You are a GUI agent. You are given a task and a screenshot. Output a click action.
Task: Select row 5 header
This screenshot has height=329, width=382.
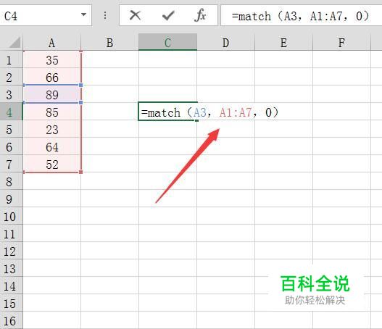point(11,129)
